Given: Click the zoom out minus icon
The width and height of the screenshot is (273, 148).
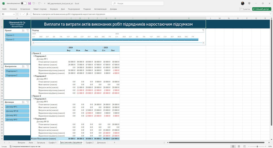Looking at the screenshot, I should click(x=249, y=147).
